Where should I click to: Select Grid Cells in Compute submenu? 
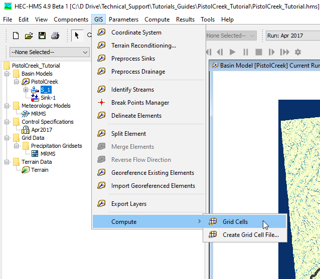coord(245,222)
